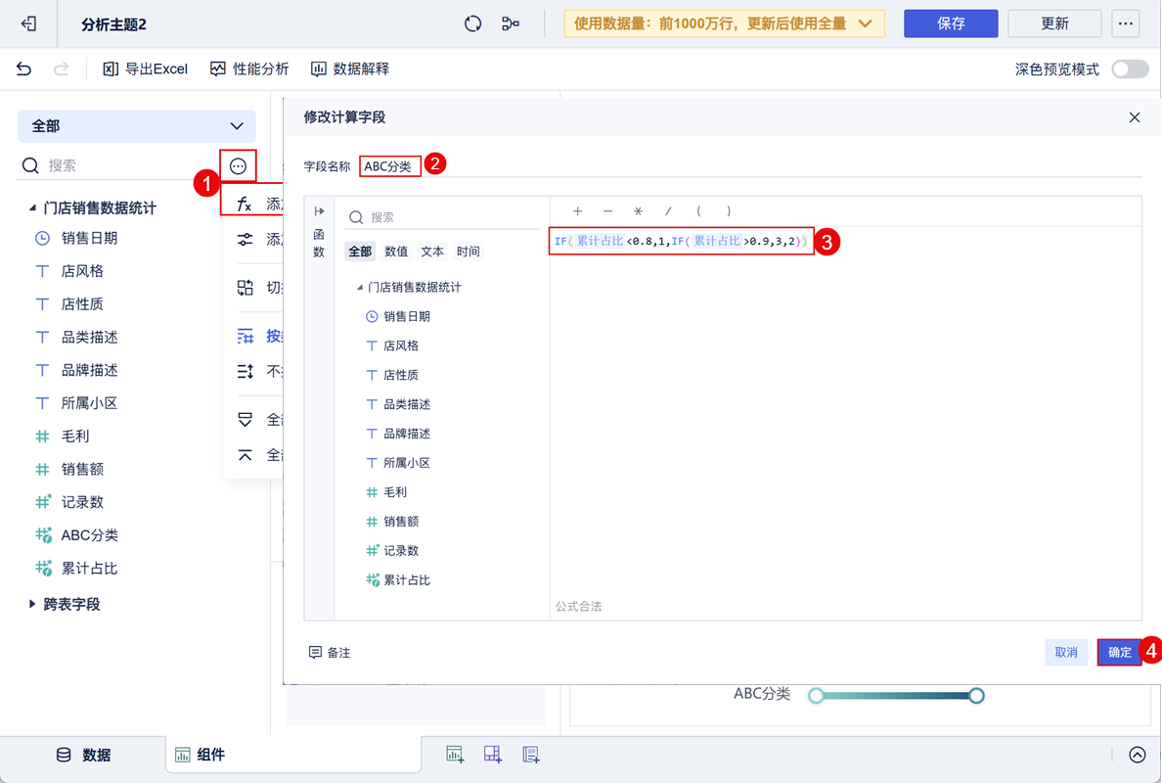Click the add chart icon in bottom bar
The height and width of the screenshot is (783, 1162).
(x=455, y=754)
